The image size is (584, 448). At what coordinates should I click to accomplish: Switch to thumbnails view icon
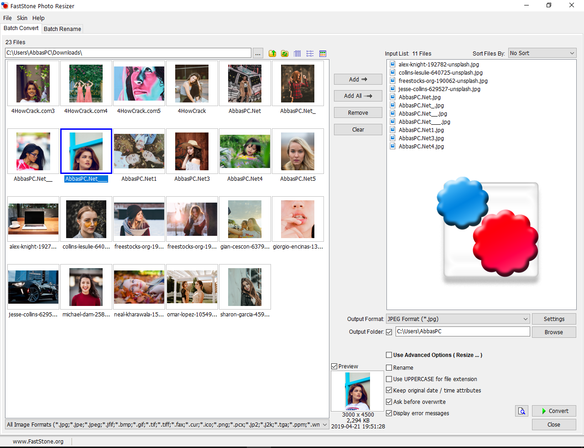click(323, 54)
